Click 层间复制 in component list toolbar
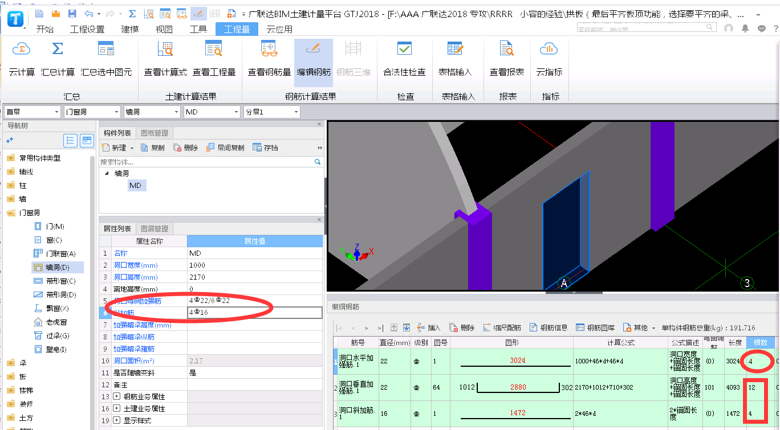 225,148
